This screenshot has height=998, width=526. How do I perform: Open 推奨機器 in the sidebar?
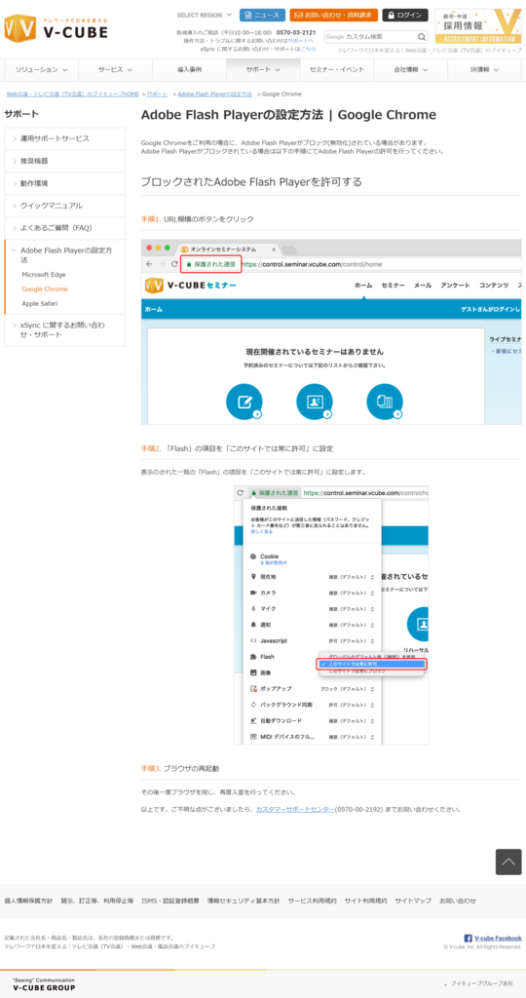tap(65, 161)
